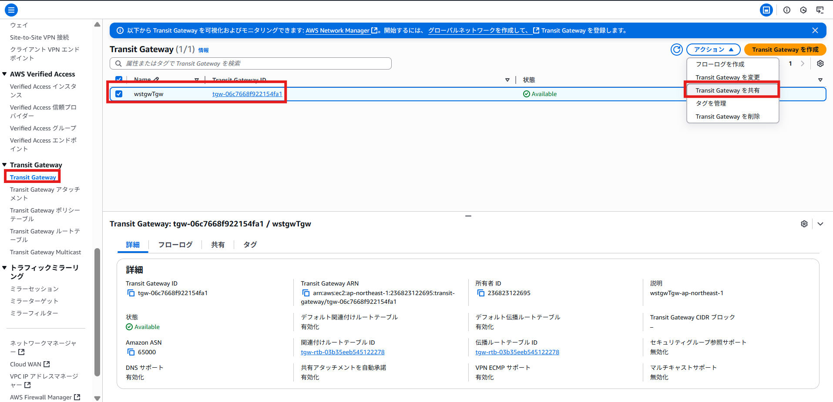Click the magnifier icon in the search box
Viewport: 833px width, 402px height.
pyautogui.click(x=118, y=63)
